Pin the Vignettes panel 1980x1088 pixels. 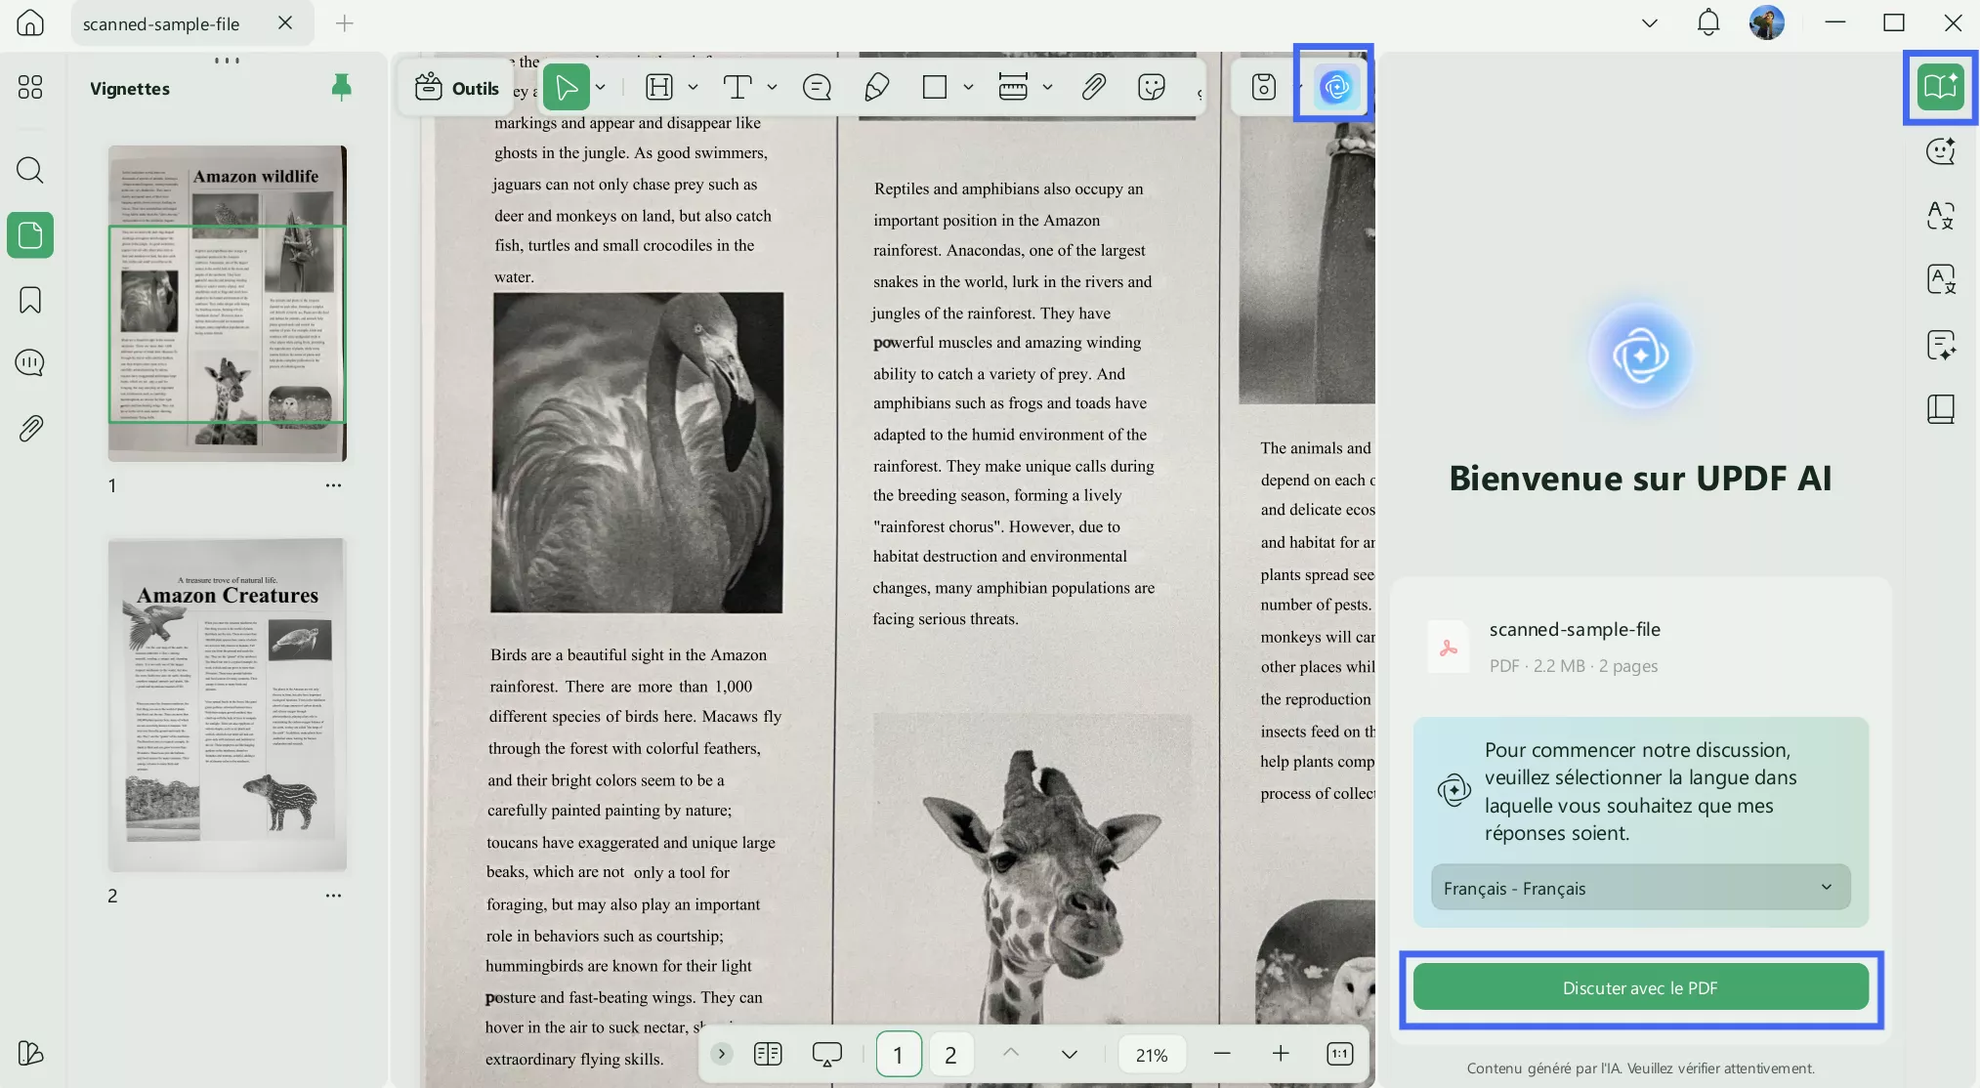tap(341, 87)
